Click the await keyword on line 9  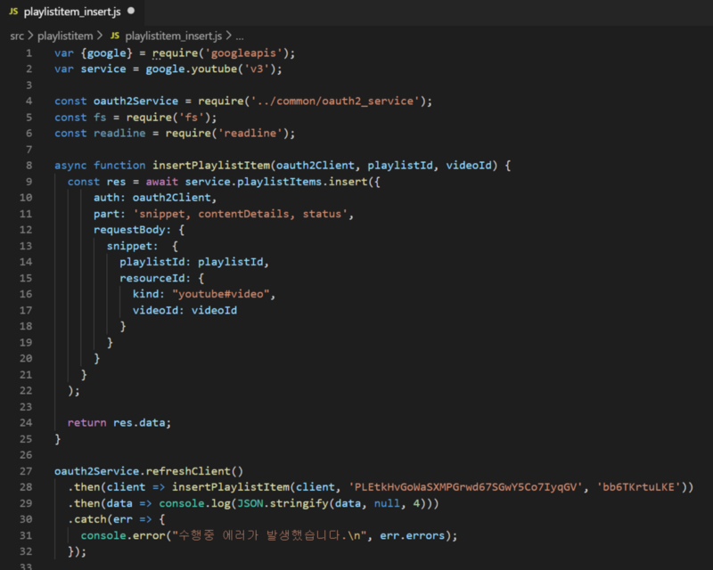(x=162, y=182)
